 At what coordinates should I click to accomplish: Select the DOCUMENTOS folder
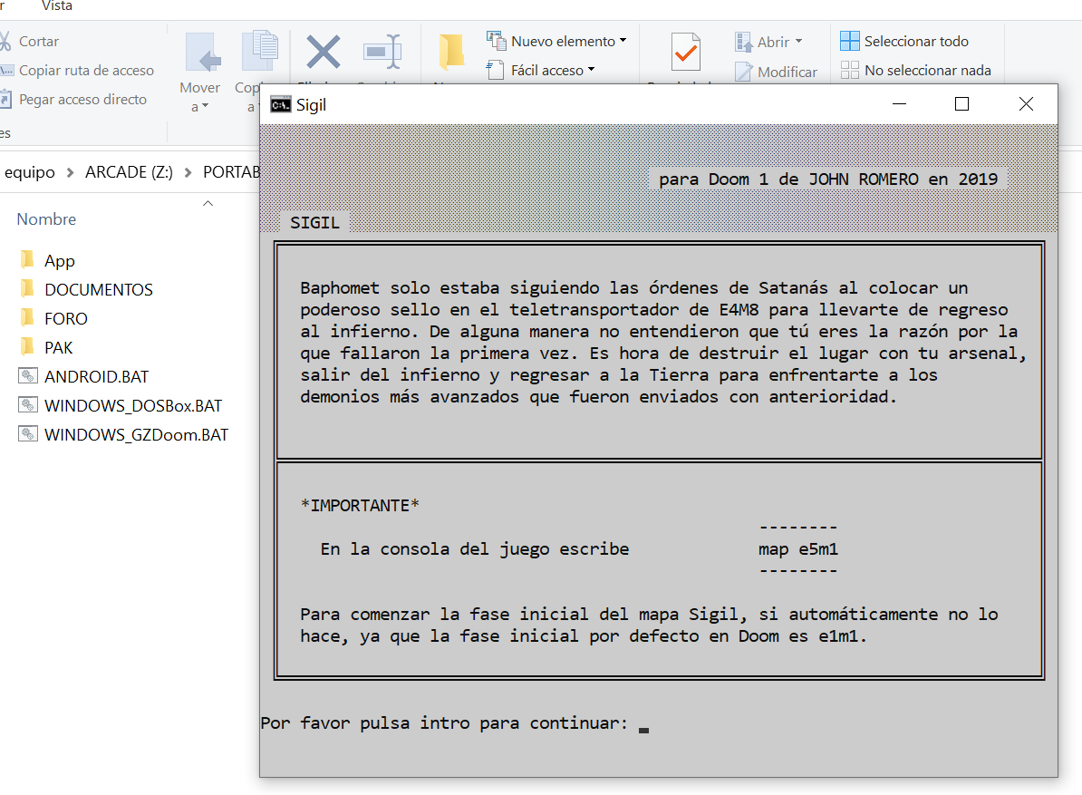click(x=99, y=290)
